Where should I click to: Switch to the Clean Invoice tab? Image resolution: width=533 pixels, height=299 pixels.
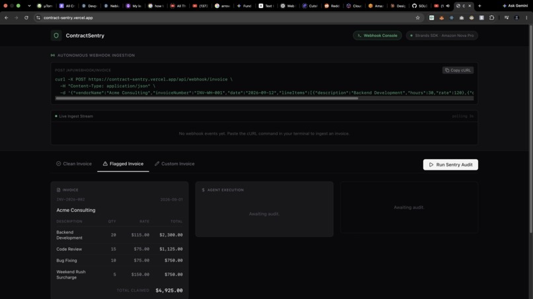(x=74, y=164)
